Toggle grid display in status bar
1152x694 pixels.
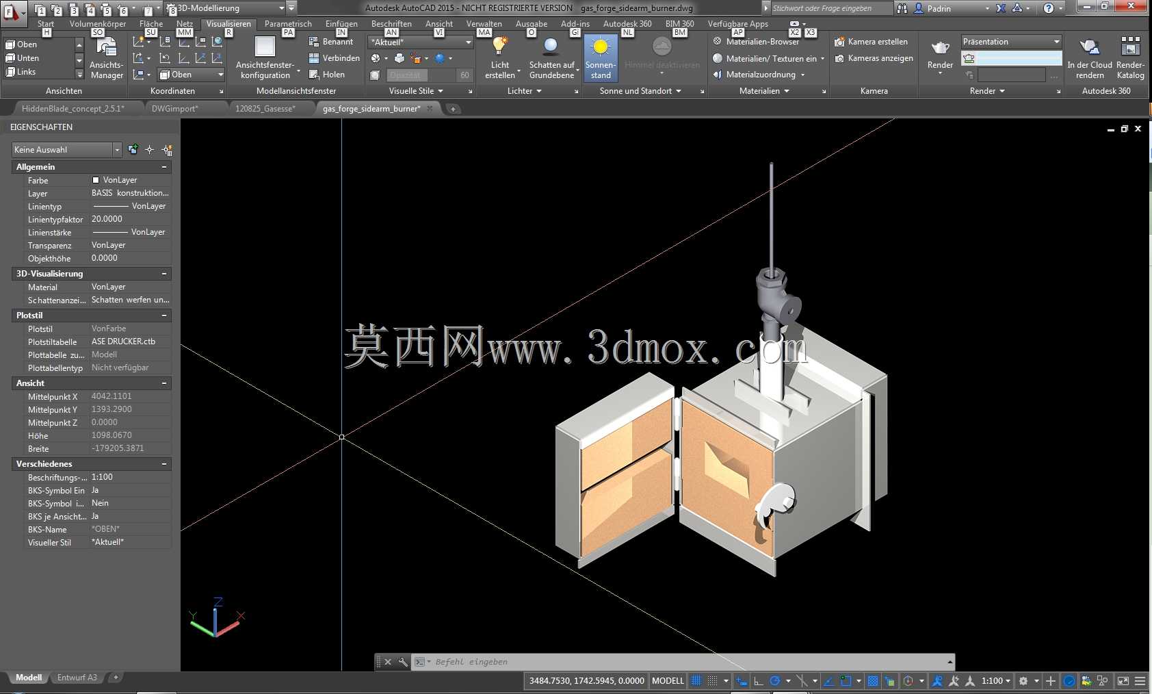(696, 681)
